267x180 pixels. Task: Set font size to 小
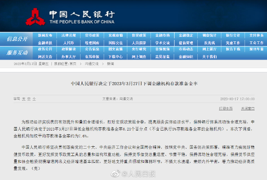click(x=34, y=99)
